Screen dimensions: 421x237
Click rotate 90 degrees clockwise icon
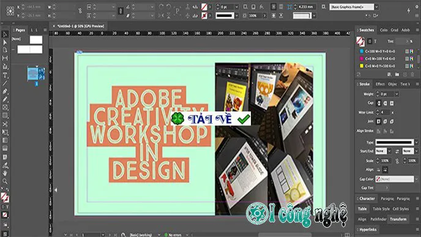click(161, 7)
